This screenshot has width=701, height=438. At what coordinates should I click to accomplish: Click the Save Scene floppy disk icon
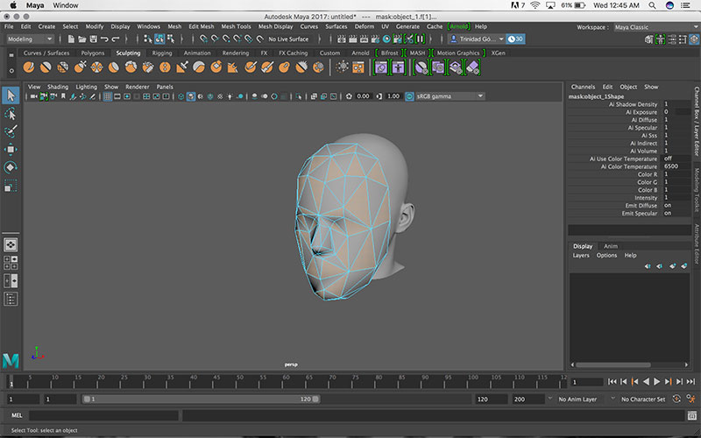tap(94, 39)
